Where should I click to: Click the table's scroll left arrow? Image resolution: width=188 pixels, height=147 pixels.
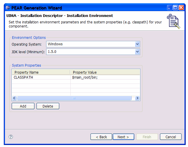[x=14, y=98]
